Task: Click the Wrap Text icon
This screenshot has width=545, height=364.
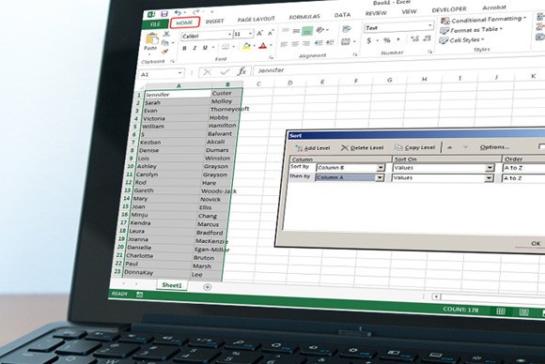Action: coord(346,29)
